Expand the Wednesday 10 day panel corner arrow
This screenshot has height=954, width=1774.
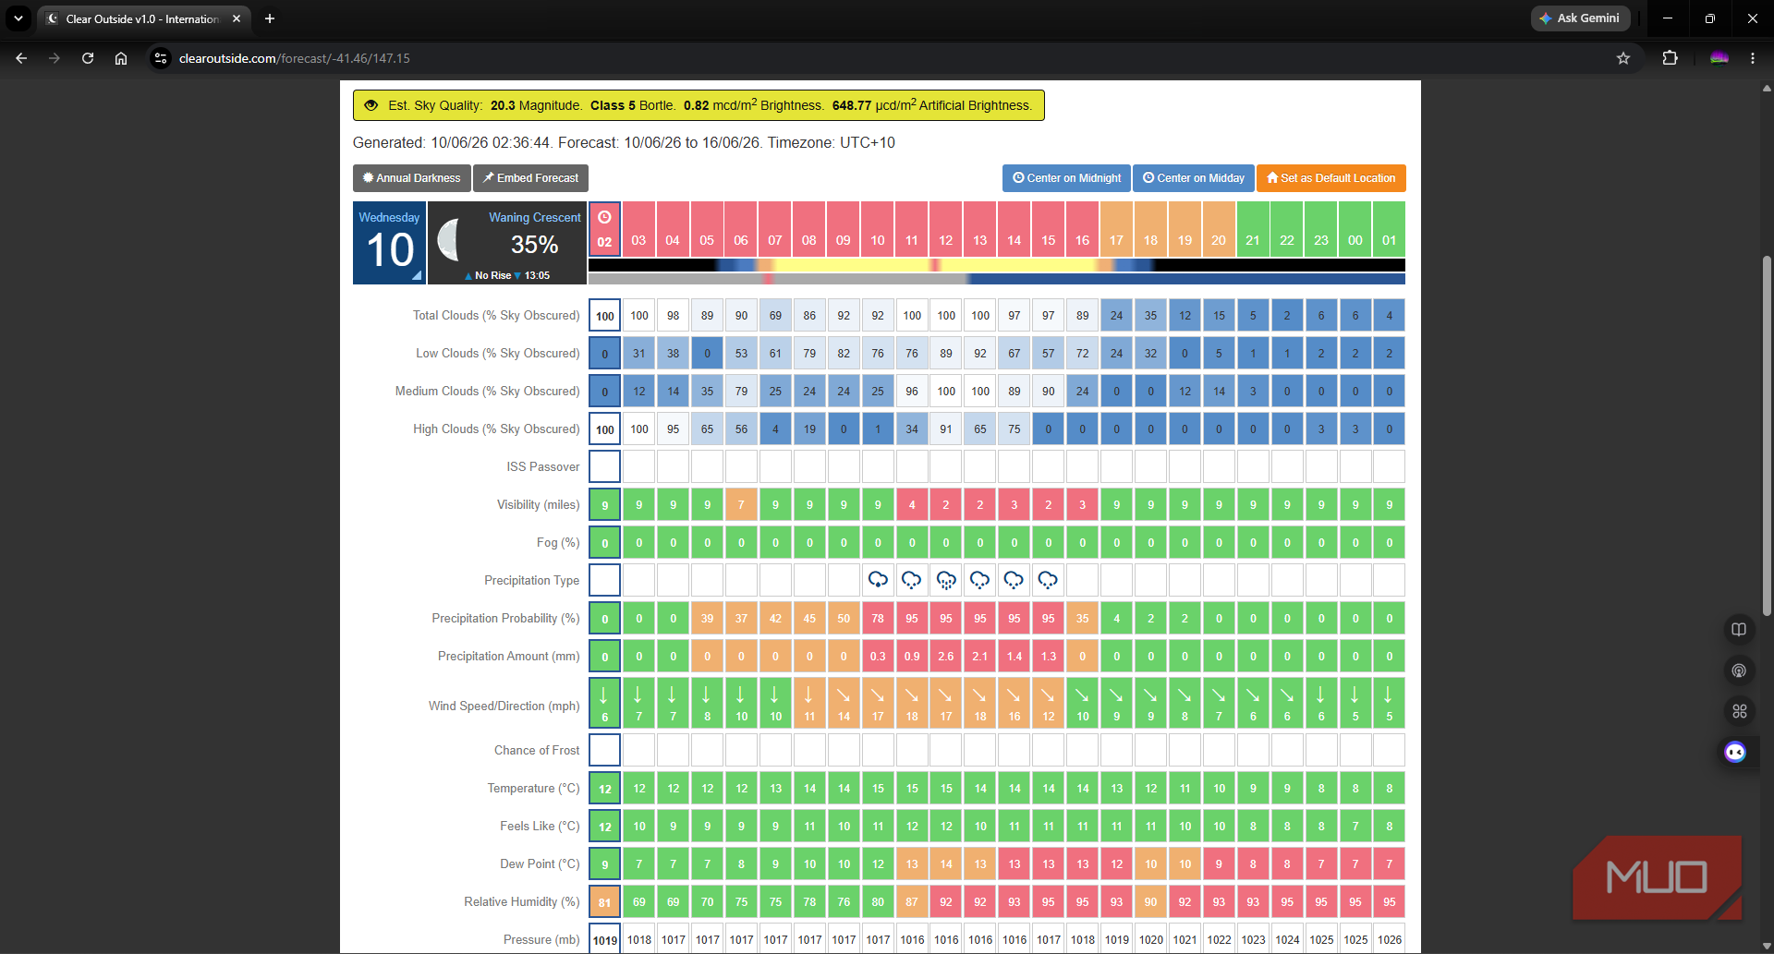click(x=417, y=275)
